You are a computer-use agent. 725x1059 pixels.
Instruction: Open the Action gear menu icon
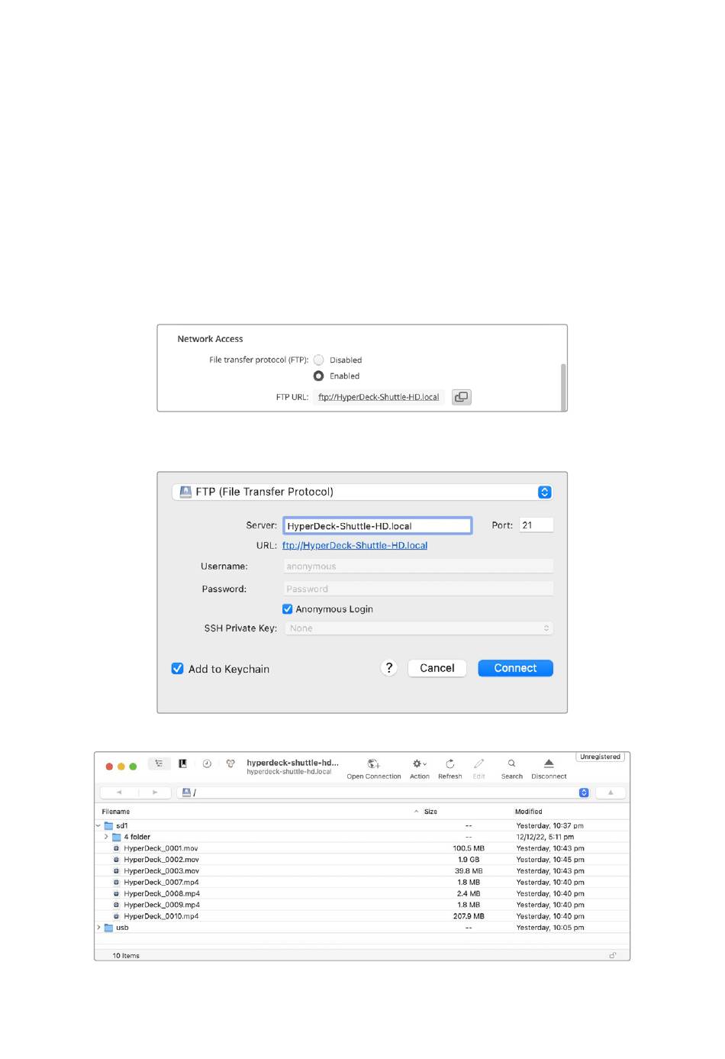pyautogui.click(x=419, y=764)
